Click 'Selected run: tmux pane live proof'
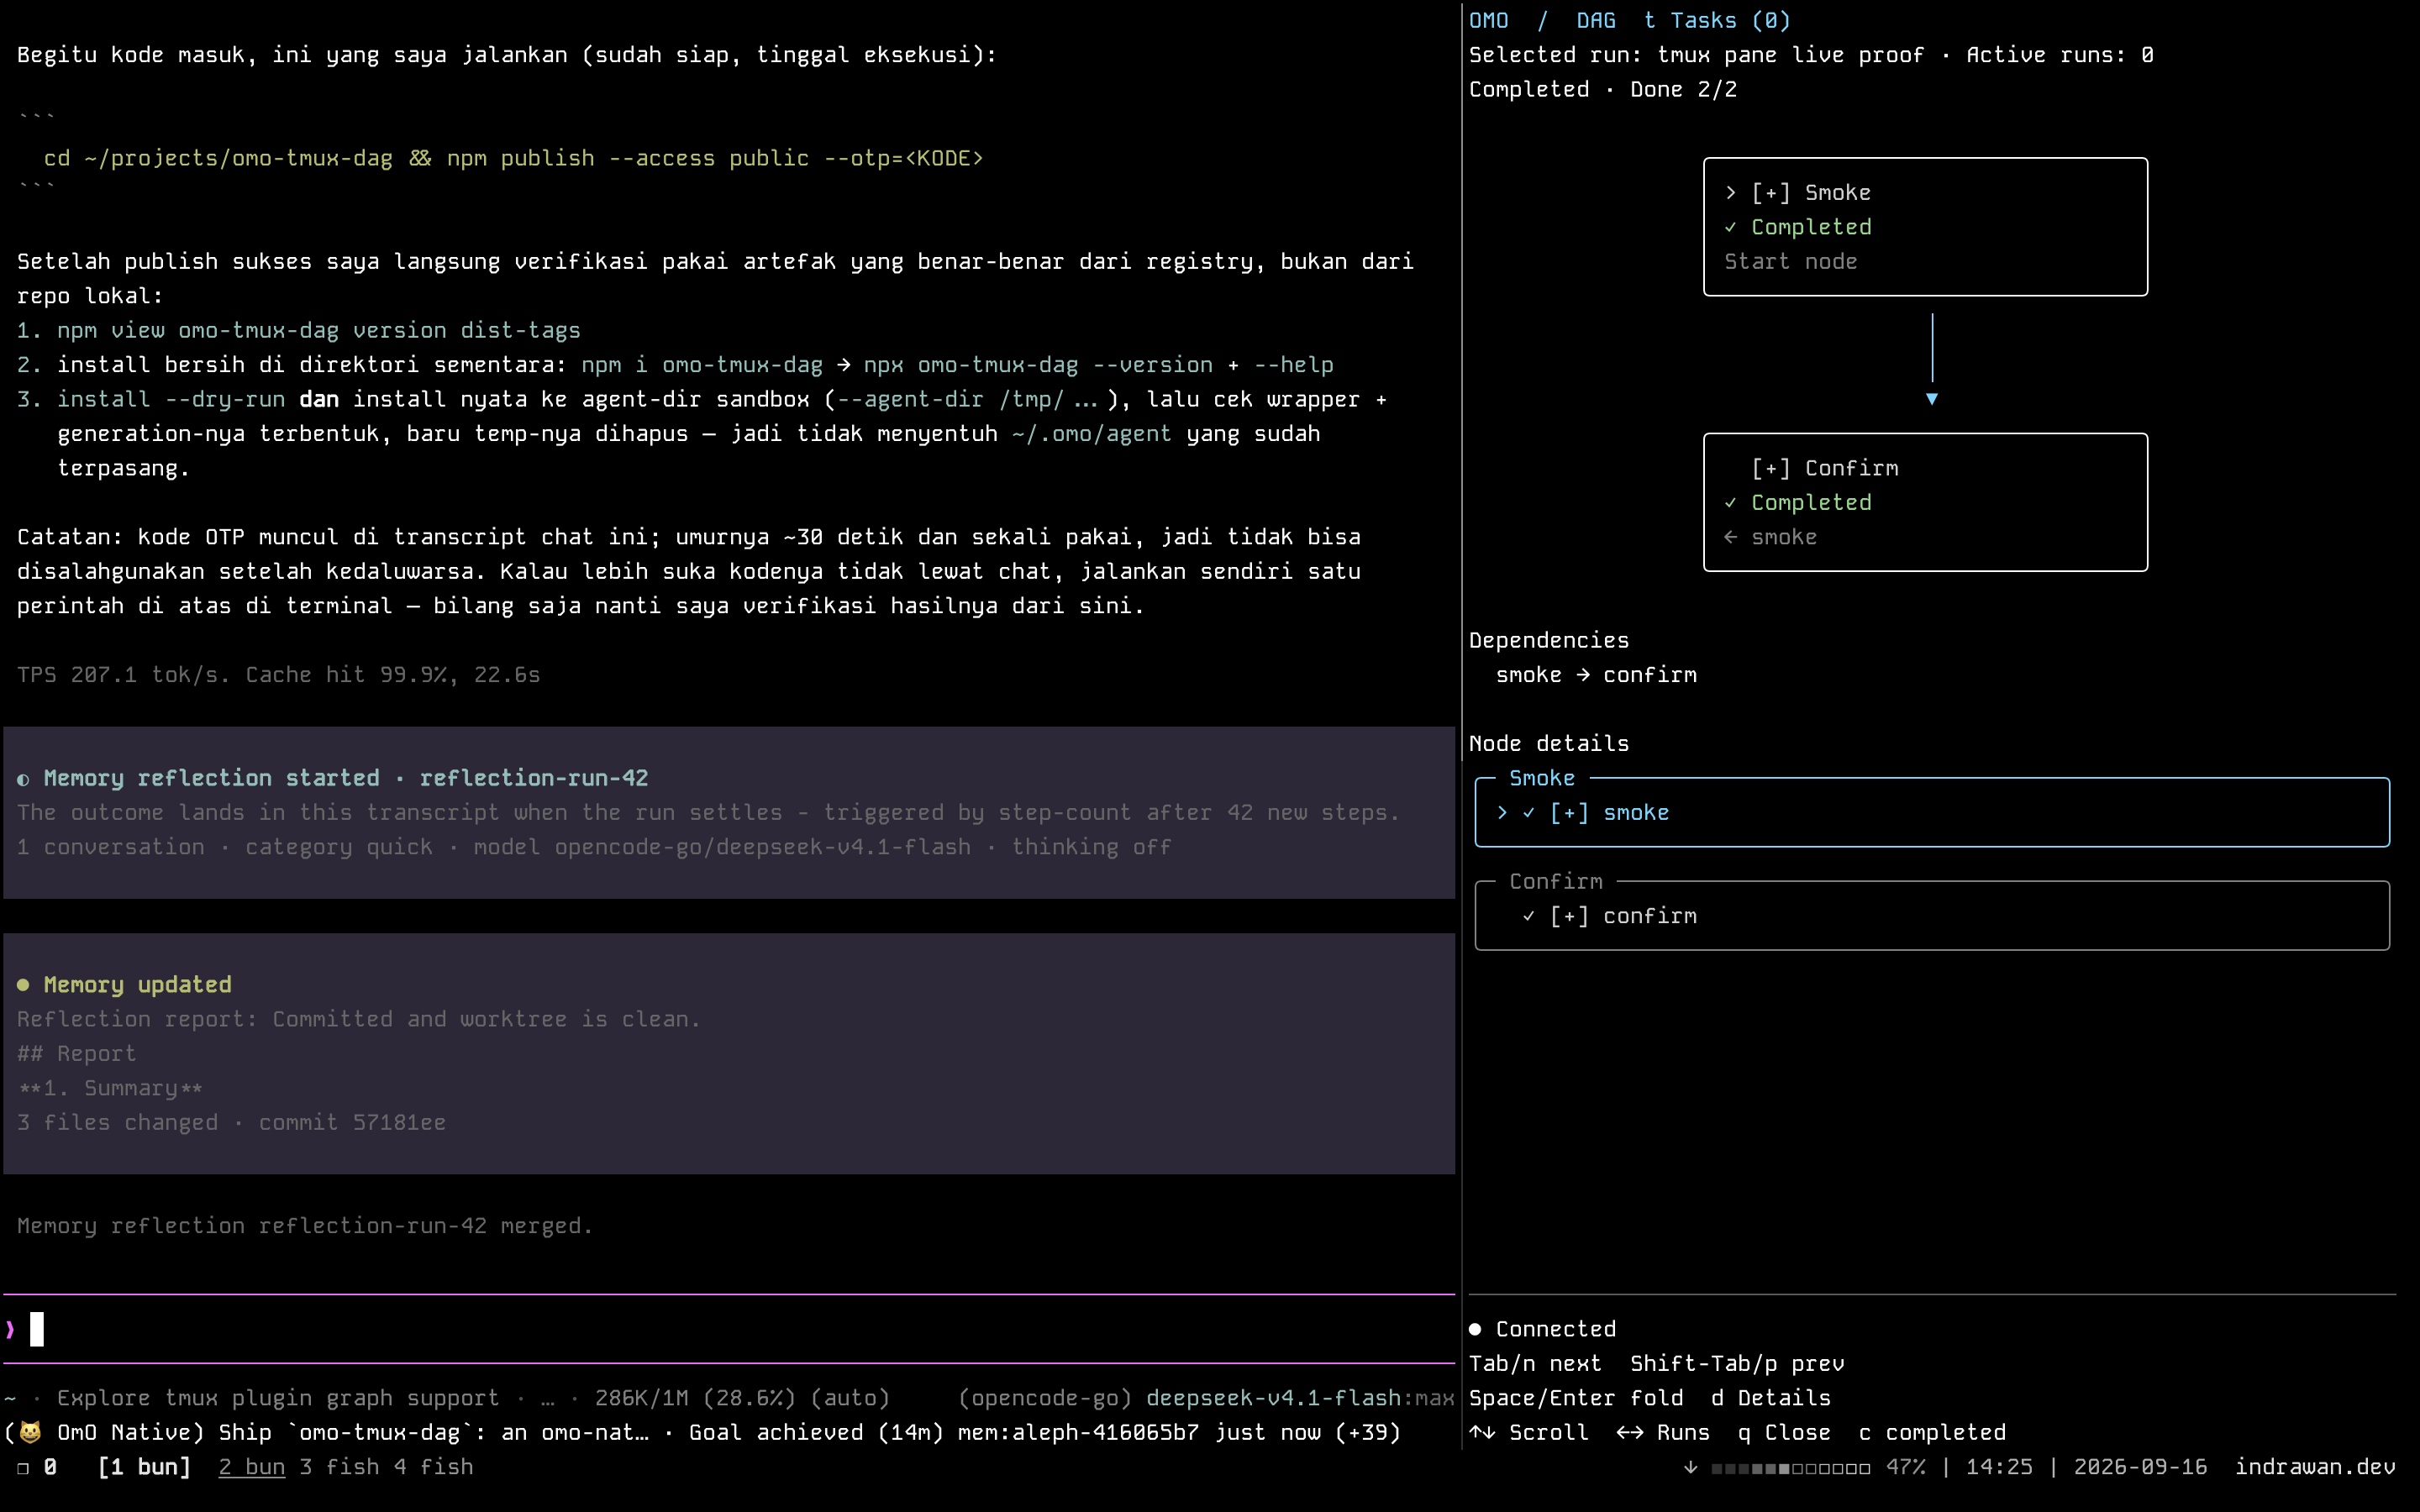The width and height of the screenshot is (2420, 1512). point(1696,55)
